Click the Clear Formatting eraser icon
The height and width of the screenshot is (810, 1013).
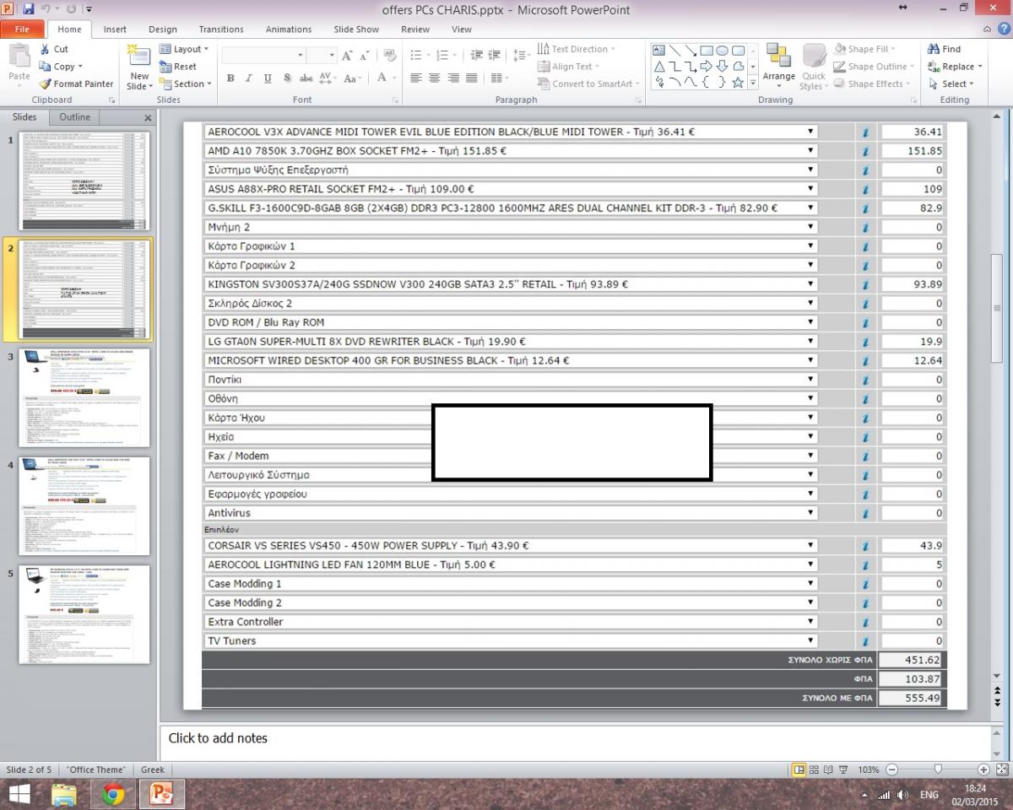point(390,56)
